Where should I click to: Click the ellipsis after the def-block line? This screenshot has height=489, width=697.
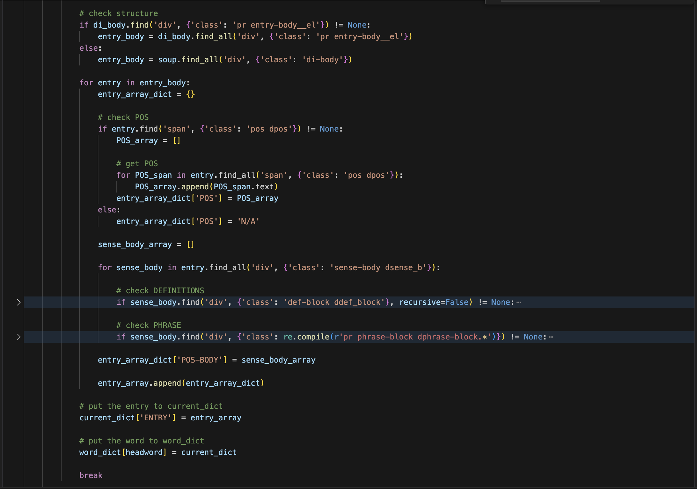pos(518,302)
